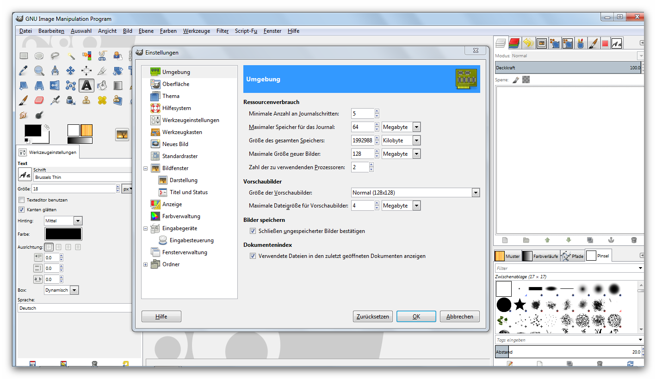
Task: Open the Script-Fu menu
Action: pyautogui.click(x=246, y=31)
